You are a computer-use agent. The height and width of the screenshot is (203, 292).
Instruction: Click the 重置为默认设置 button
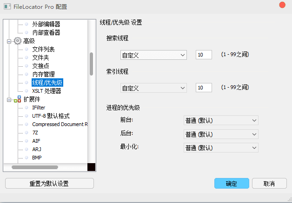click(49, 184)
